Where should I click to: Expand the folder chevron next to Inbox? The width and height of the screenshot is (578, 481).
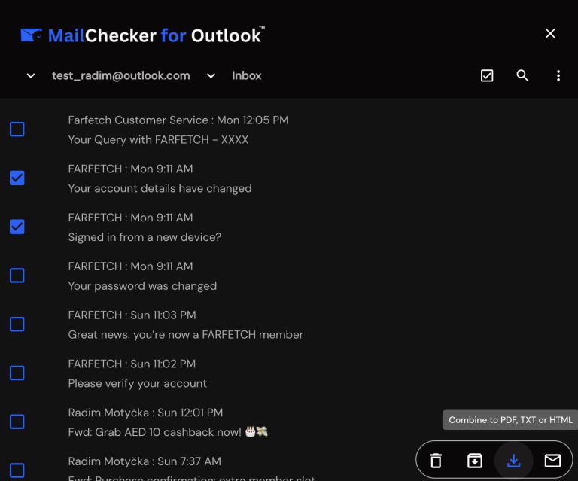tap(211, 76)
